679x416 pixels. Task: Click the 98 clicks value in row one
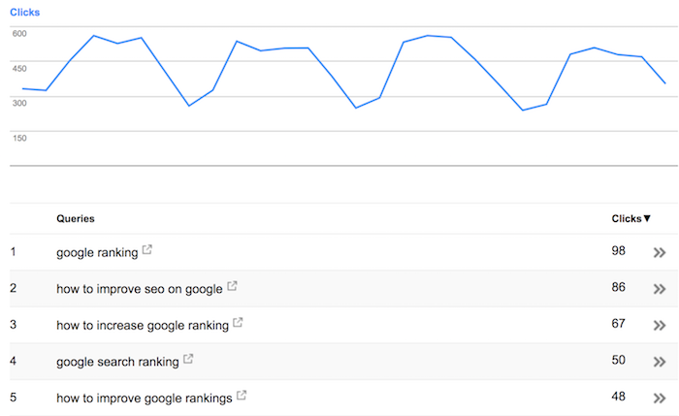click(x=619, y=250)
